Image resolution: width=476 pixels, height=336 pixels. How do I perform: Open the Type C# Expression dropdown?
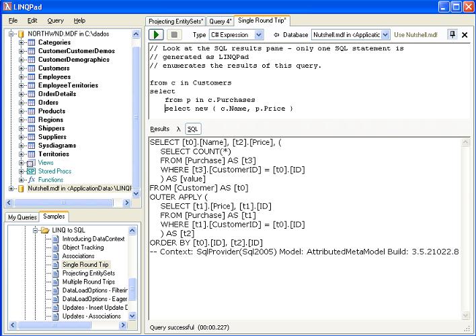point(258,35)
